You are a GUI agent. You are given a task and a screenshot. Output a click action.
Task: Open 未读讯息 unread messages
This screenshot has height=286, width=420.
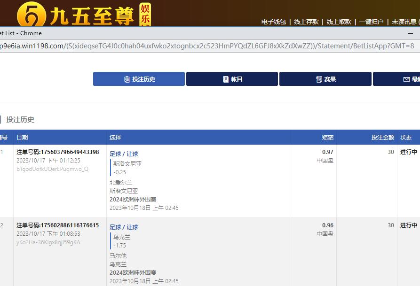click(405, 22)
